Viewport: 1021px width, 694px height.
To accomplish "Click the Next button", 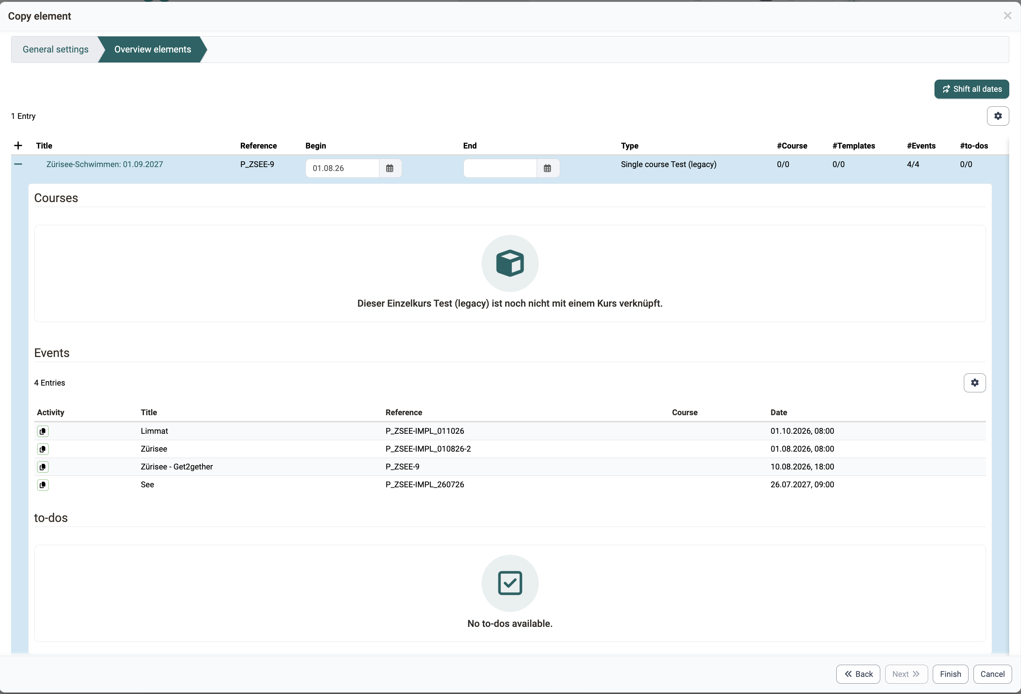I will pyautogui.click(x=906, y=674).
